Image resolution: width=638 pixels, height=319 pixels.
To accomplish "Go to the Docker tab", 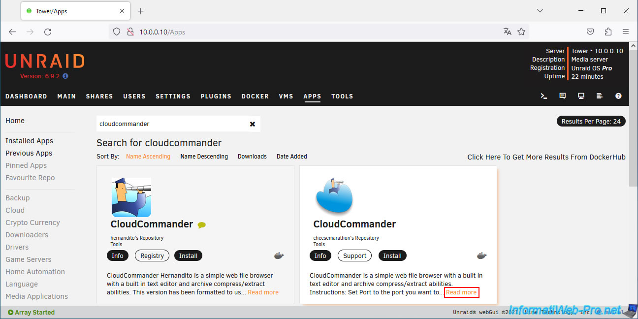I will click(x=255, y=96).
